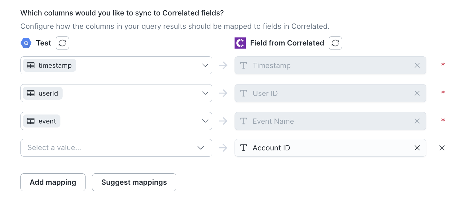Clear the Event Name field selection
This screenshot has height=203, width=466.
[x=417, y=121]
